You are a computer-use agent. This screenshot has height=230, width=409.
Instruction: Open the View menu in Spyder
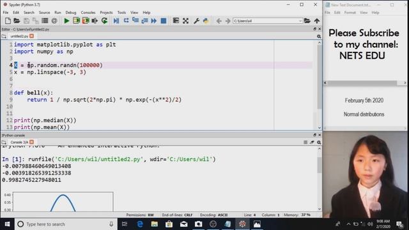point(134,13)
